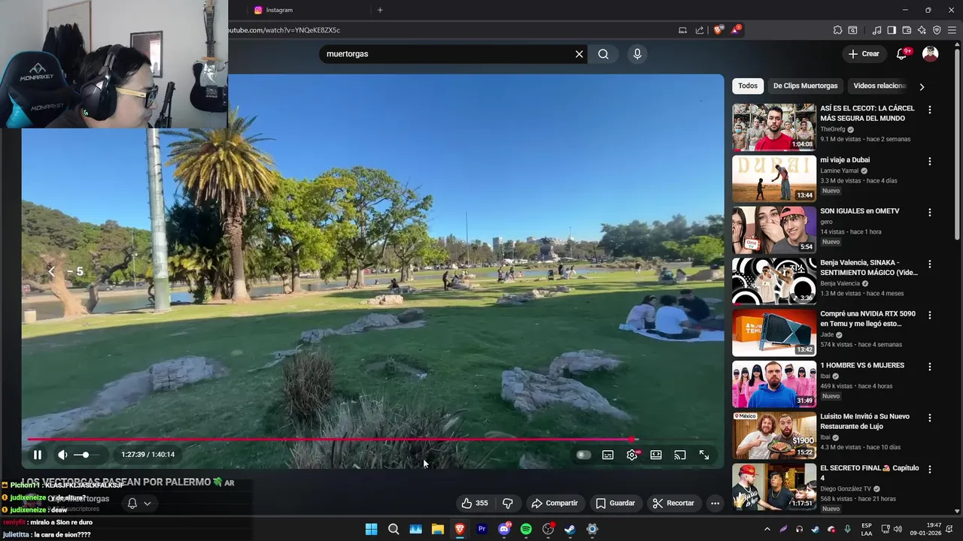
Task: Open Benja Valencia, SINAKA video title
Action: click(869, 267)
